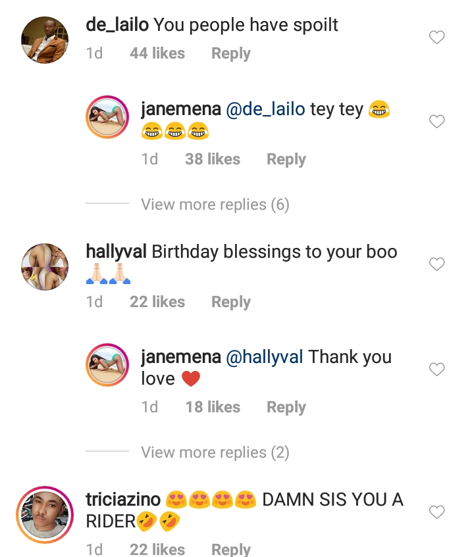Open the @de_lailo mention link
Image resolution: width=474 pixels, height=557 pixels.
coord(265,109)
